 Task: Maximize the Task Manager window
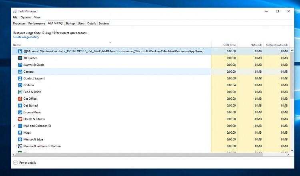pyautogui.click(x=278, y=11)
